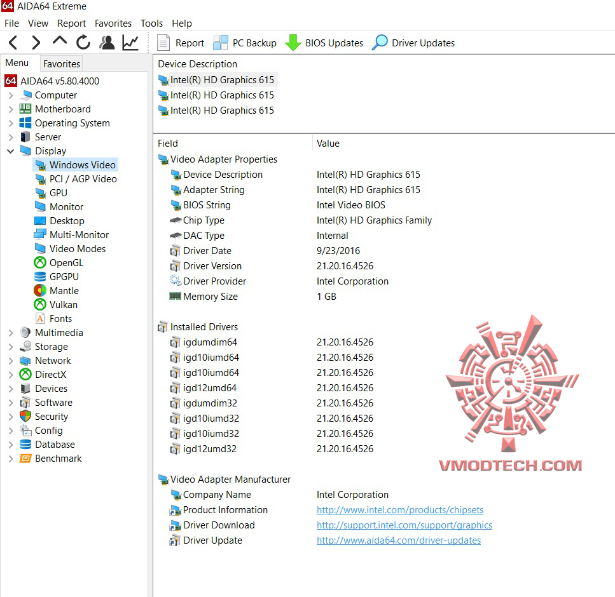Switch to the Menu sidebar tab
The height and width of the screenshot is (597, 615).
[17, 63]
